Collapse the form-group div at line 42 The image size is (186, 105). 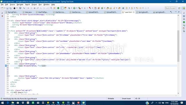pyautogui.click(x=9, y=64)
